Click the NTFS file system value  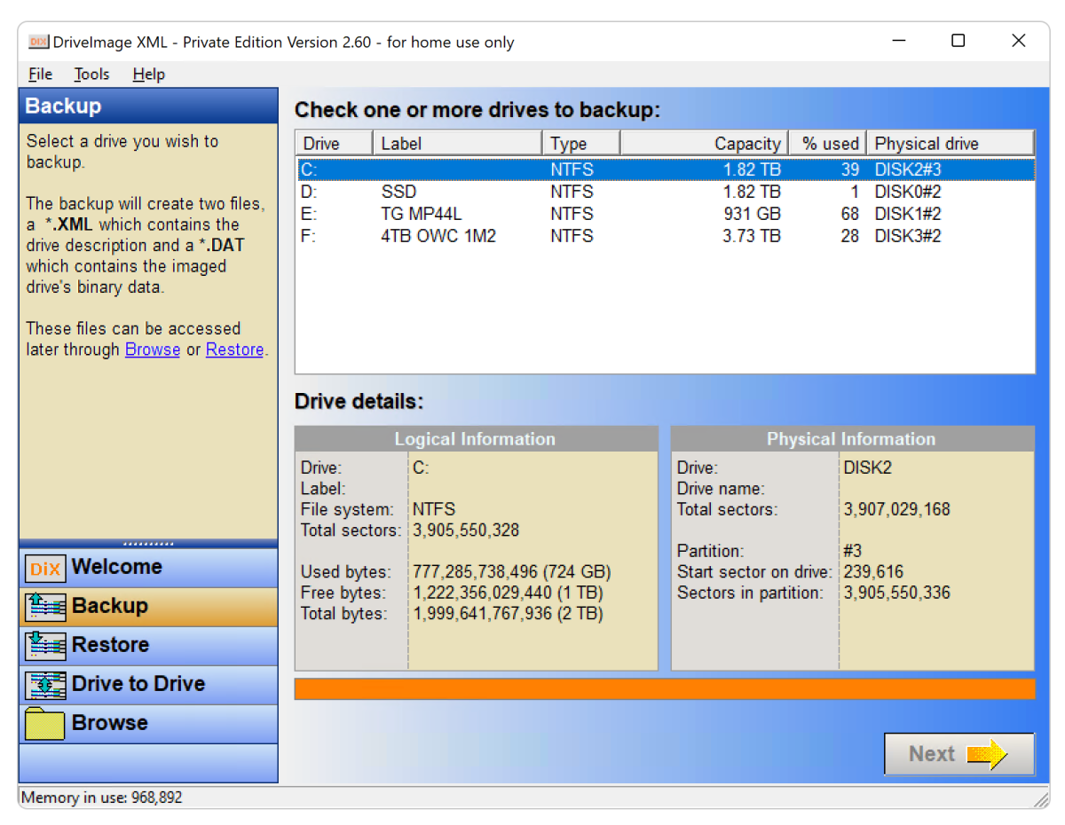(x=434, y=510)
